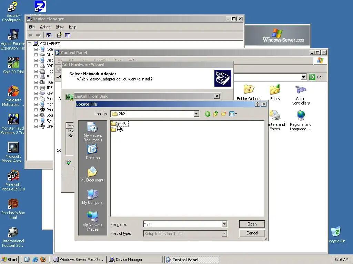Image resolution: width=353 pixels, height=264 pixels.
Task: Close the Install From Disk dialog
Action: tap(217, 96)
